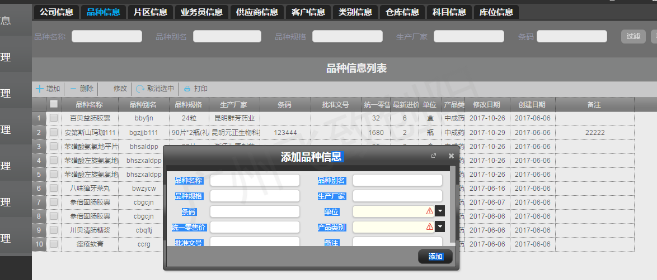Select the checkbox for row 2 安第斯山玛珈111

pyautogui.click(x=54, y=132)
